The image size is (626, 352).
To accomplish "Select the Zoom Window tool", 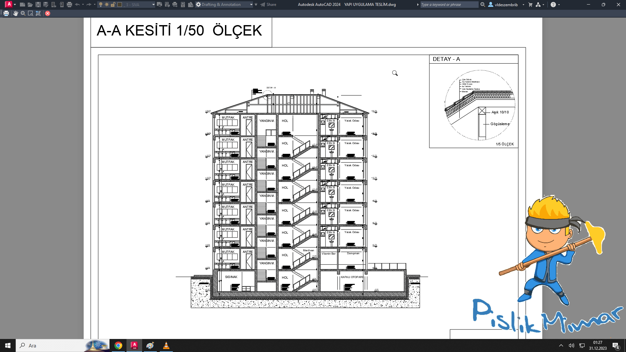I will pos(30,13).
